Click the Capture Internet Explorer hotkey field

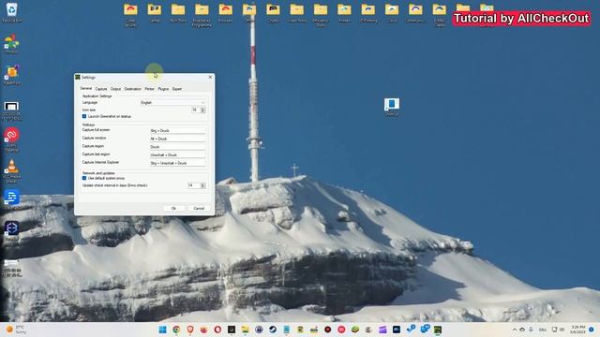coord(177,163)
